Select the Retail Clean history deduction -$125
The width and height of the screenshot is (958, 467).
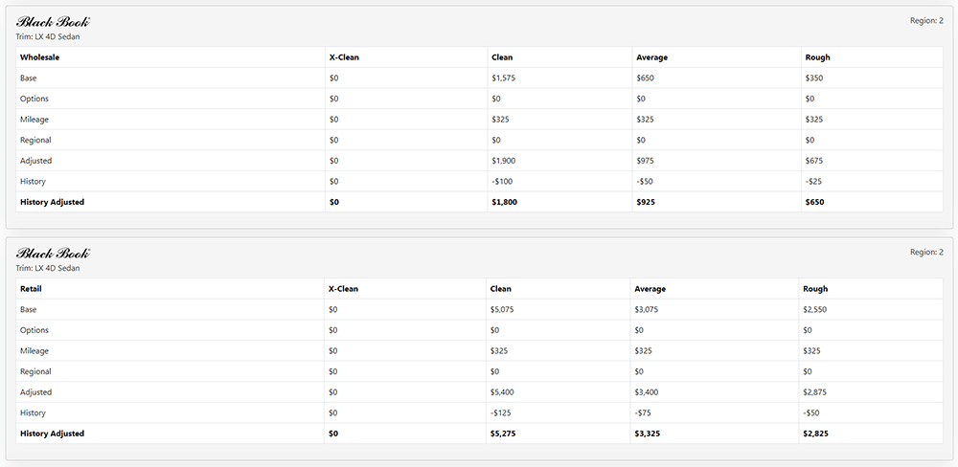pos(502,413)
